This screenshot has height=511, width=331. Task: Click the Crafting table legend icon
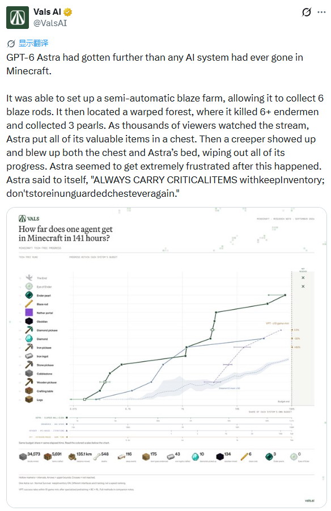coord(29,391)
